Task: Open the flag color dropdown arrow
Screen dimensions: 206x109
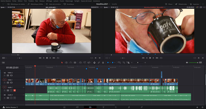Action: click(x=110, y=62)
